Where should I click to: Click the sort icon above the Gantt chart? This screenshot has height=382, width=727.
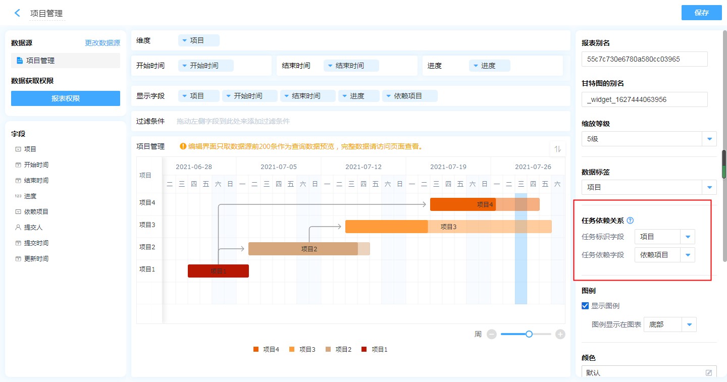[x=558, y=149]
